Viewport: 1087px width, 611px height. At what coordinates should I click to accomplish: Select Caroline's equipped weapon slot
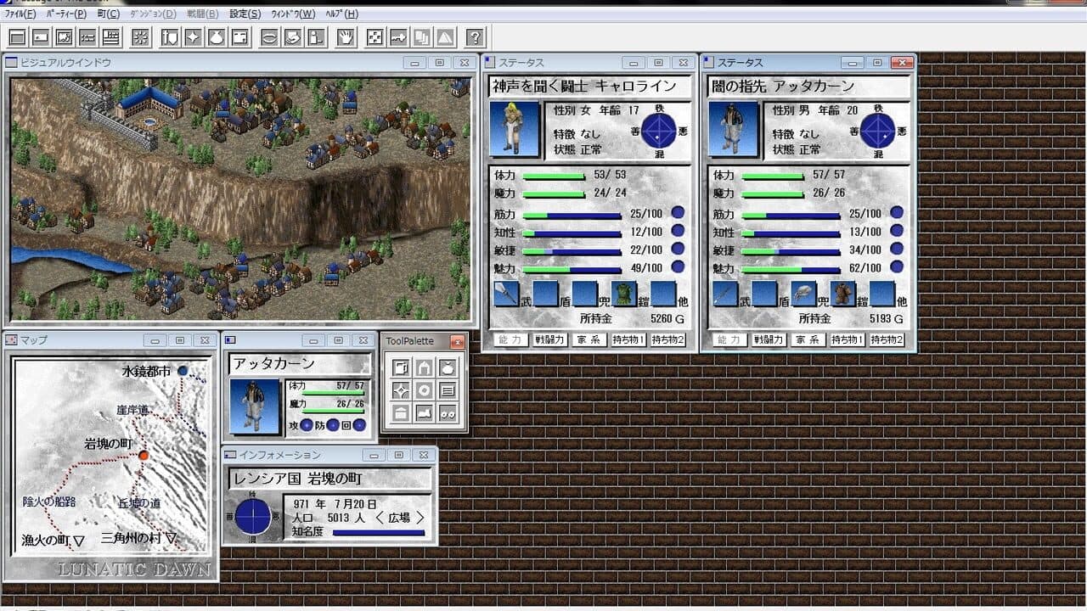(506, 294)
